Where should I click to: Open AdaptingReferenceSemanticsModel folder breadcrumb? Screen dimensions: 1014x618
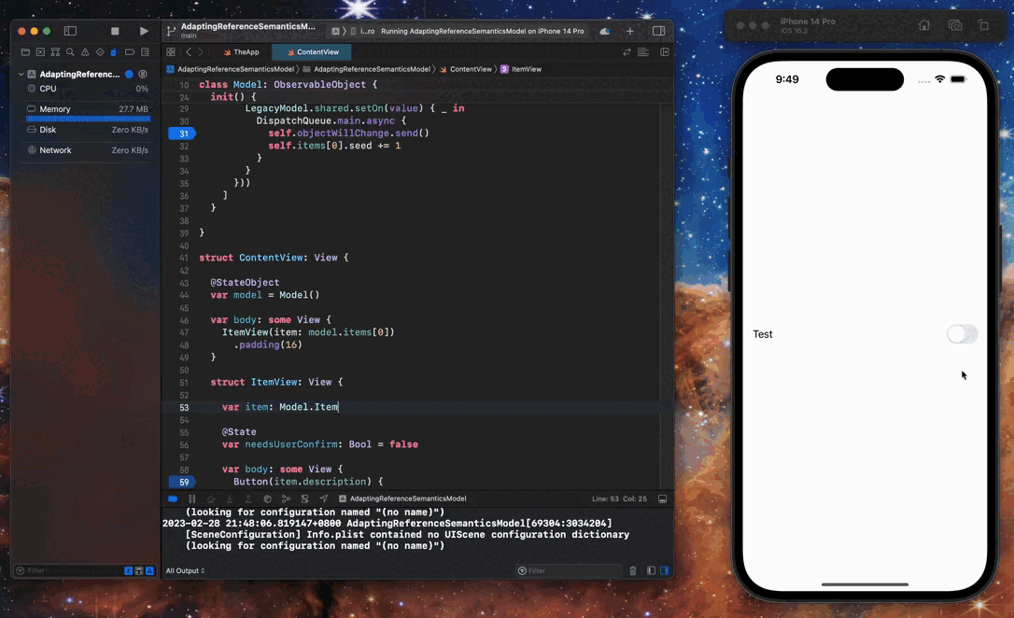click(x=367, y=69)
